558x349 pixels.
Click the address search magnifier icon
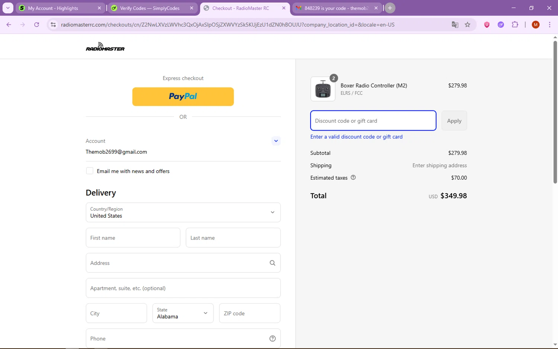tap(272, 263)
